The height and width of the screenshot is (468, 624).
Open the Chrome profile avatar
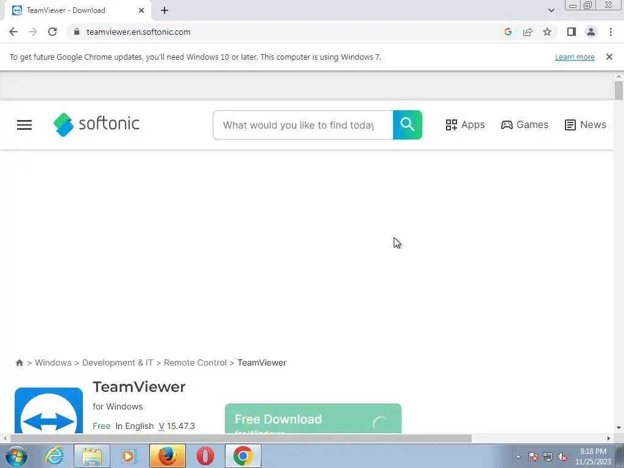click(591, 32)
